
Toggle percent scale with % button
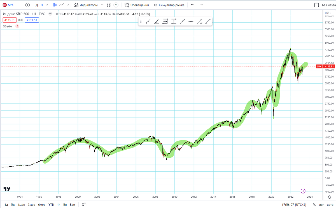pos(314,205)
